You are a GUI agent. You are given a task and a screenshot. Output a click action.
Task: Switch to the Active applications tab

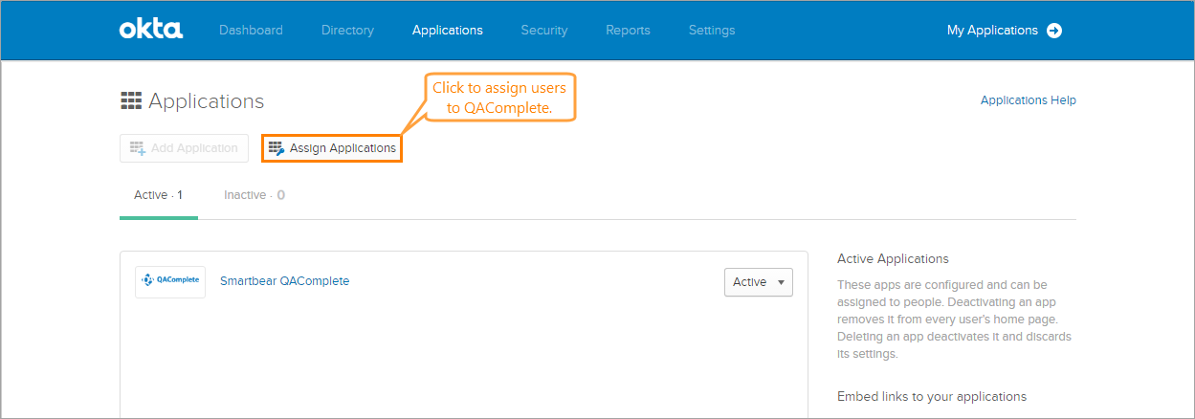pyautogui.click(x=158, y=195)
